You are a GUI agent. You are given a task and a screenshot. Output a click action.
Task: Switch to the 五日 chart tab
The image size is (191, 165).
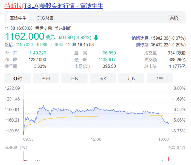(46, 79)
